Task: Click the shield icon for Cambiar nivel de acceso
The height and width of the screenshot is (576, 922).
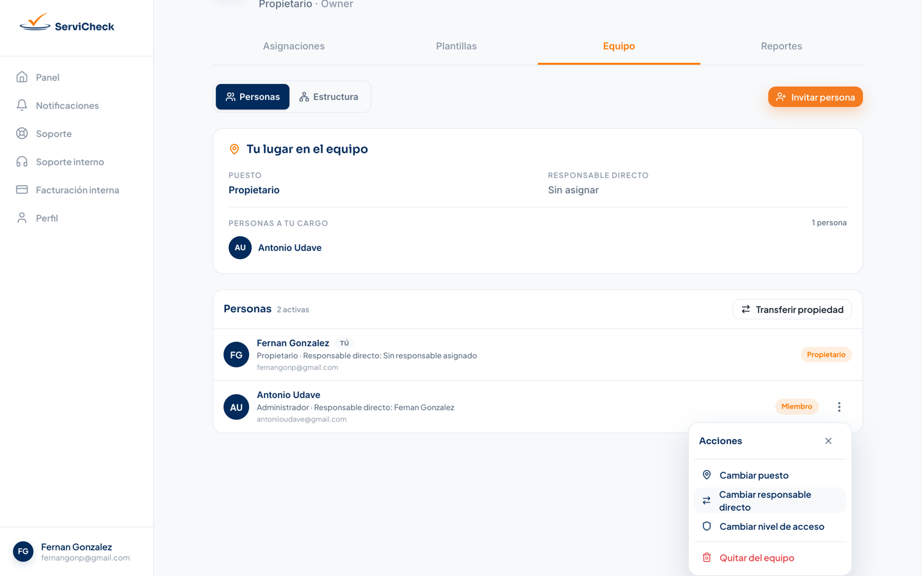Action: coord(707,526)
